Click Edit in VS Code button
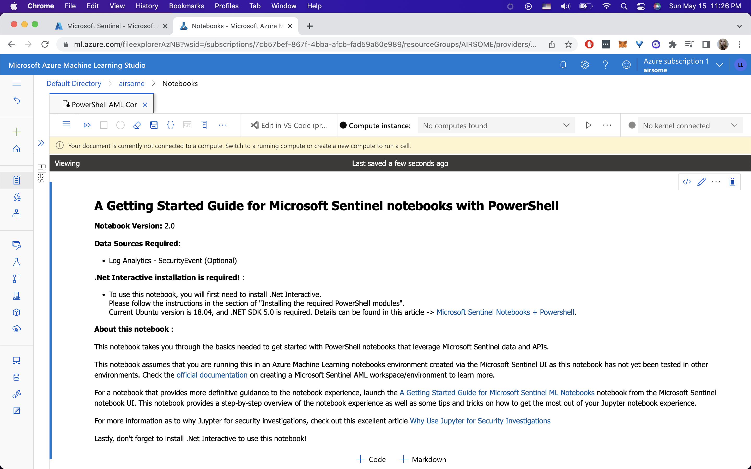Screen dimensions: 751x469 tap(289, 125)
